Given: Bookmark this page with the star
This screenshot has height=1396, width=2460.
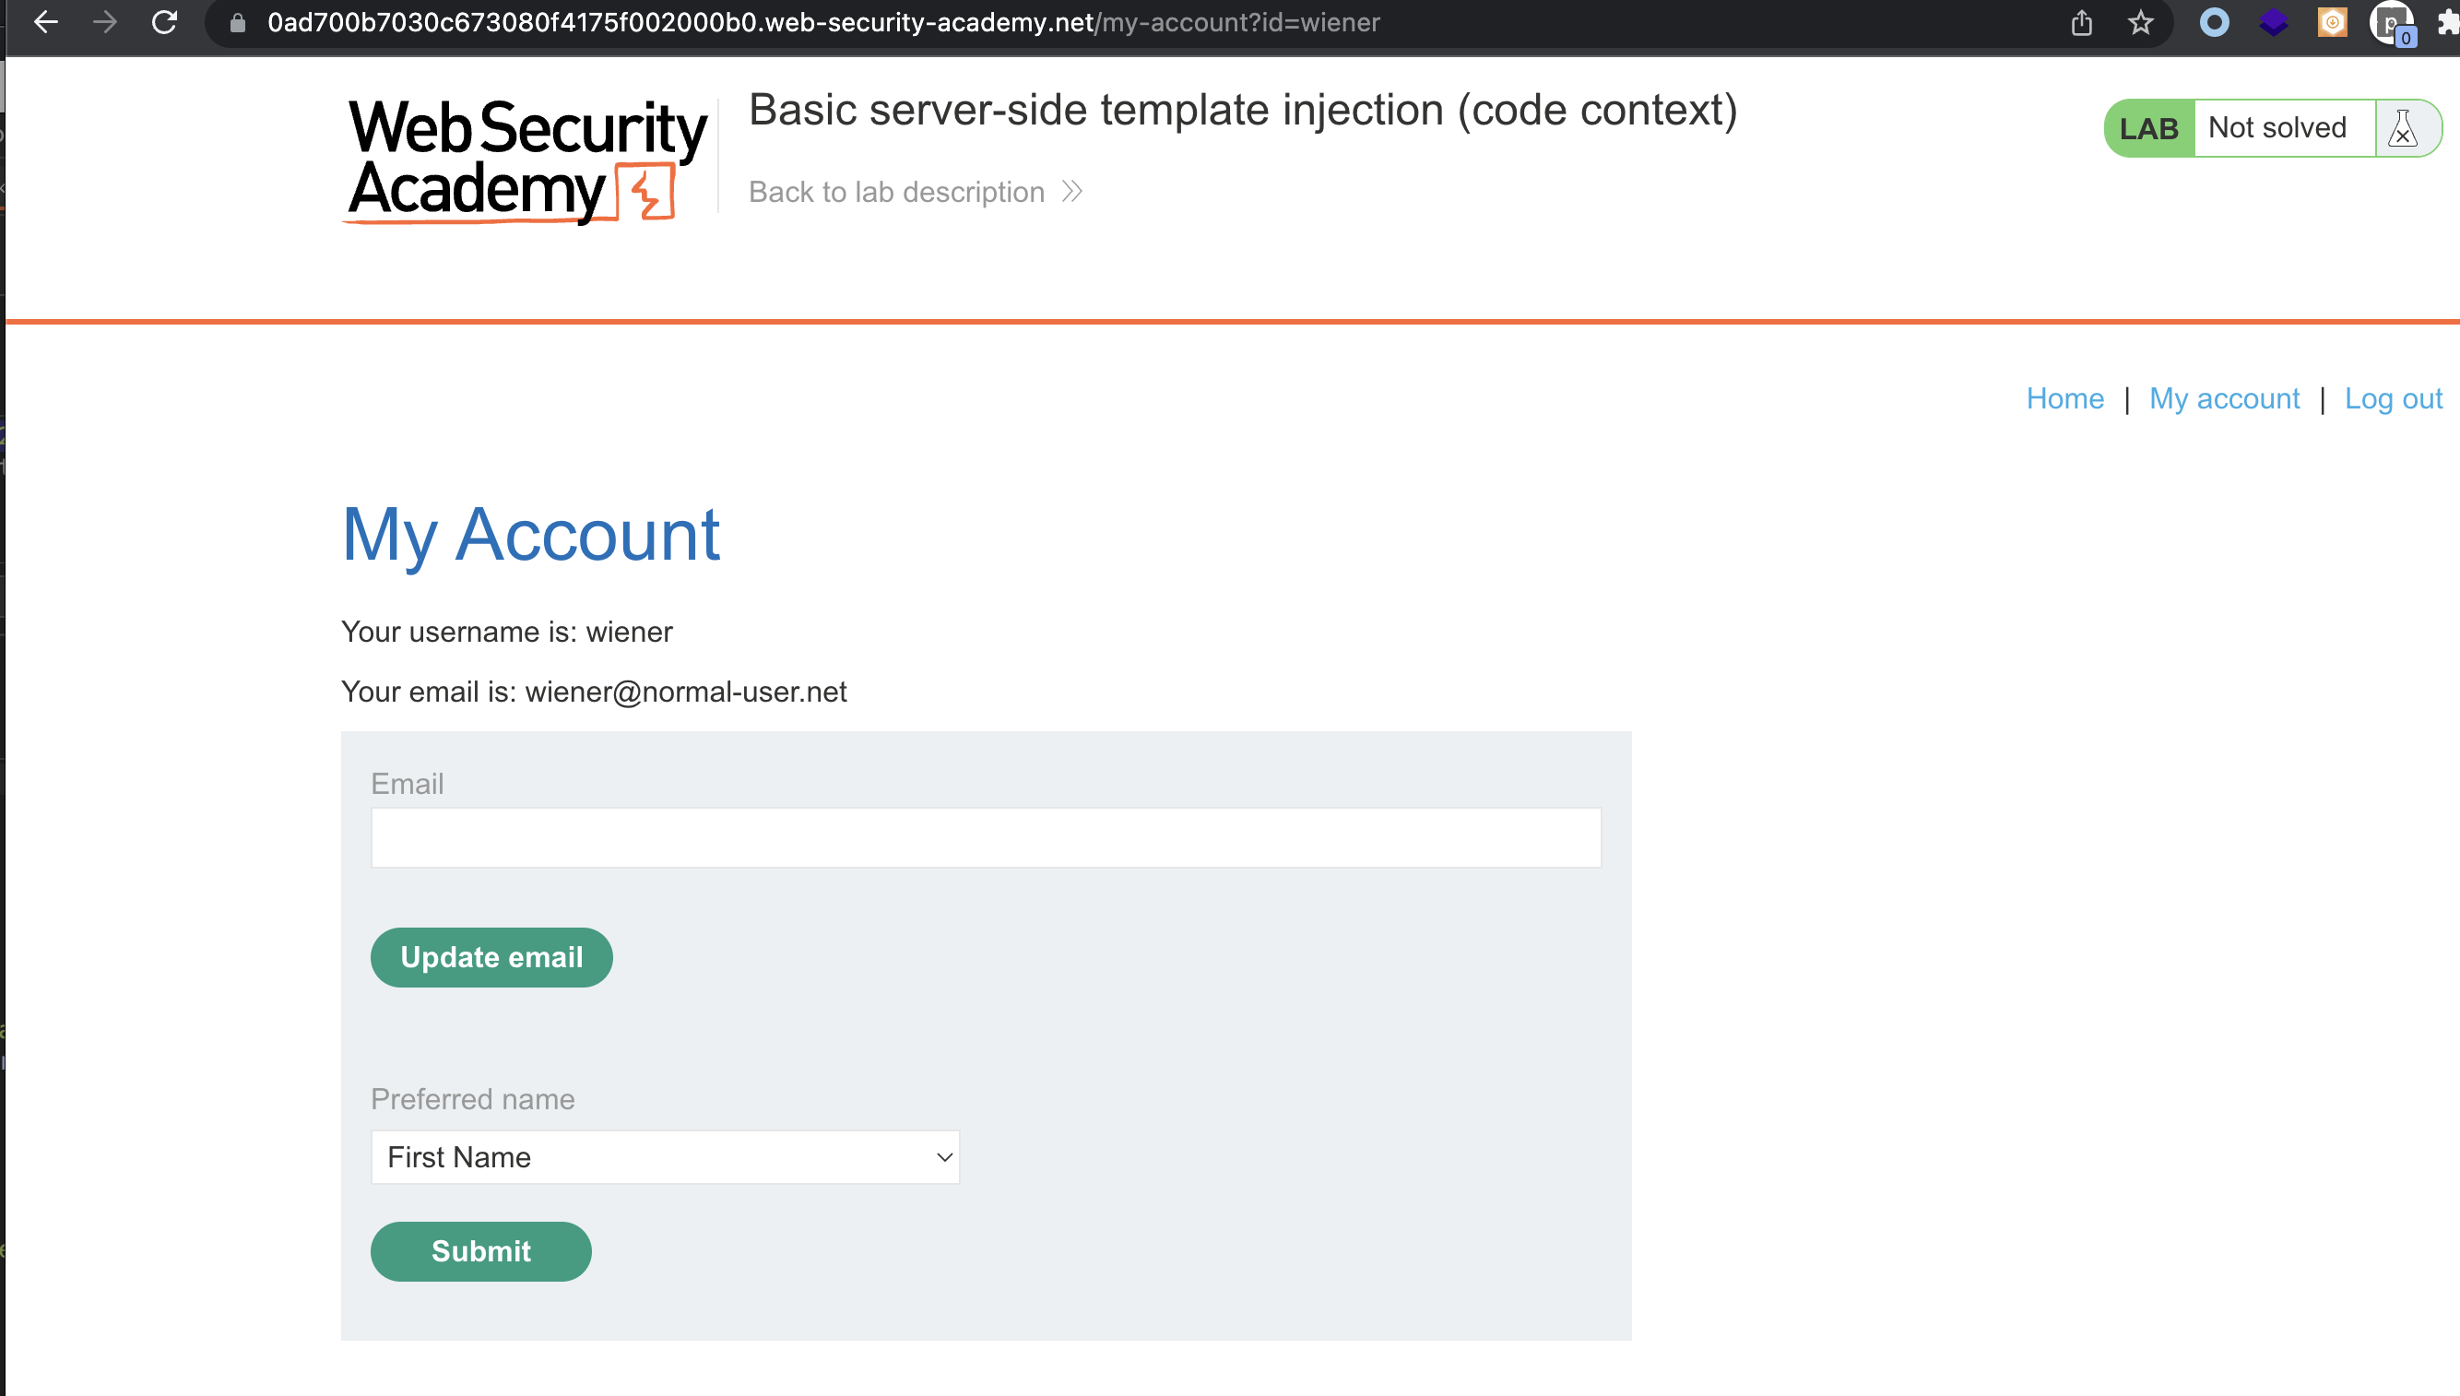Looking at the screenshot, I should pyautogui.click(x=2141, y=23).
